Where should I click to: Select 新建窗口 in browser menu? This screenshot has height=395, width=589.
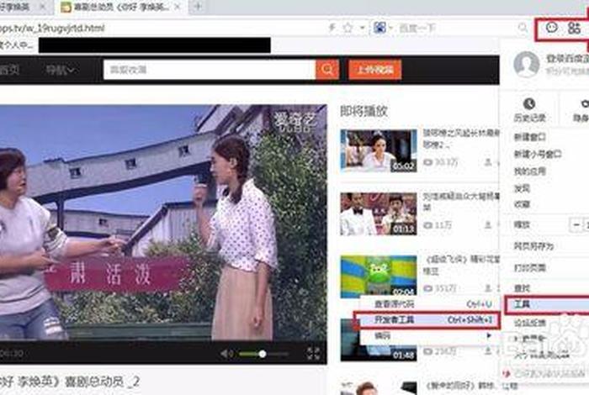tap(529, 137)
